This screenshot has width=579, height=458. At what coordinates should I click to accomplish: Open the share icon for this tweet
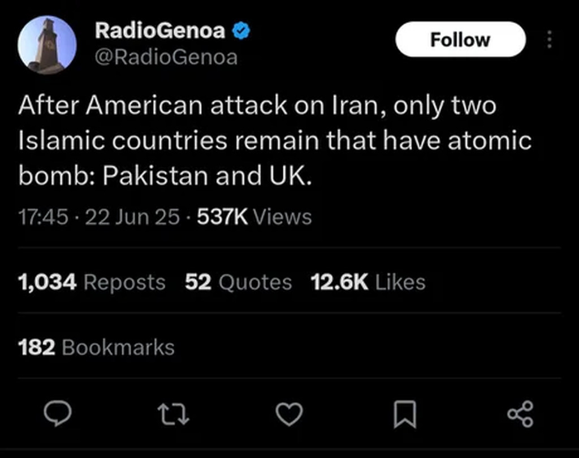click(521, 414)
